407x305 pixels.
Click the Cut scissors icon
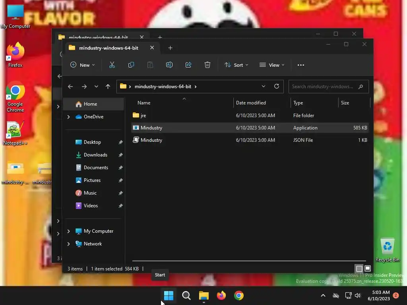click(112, 65)
